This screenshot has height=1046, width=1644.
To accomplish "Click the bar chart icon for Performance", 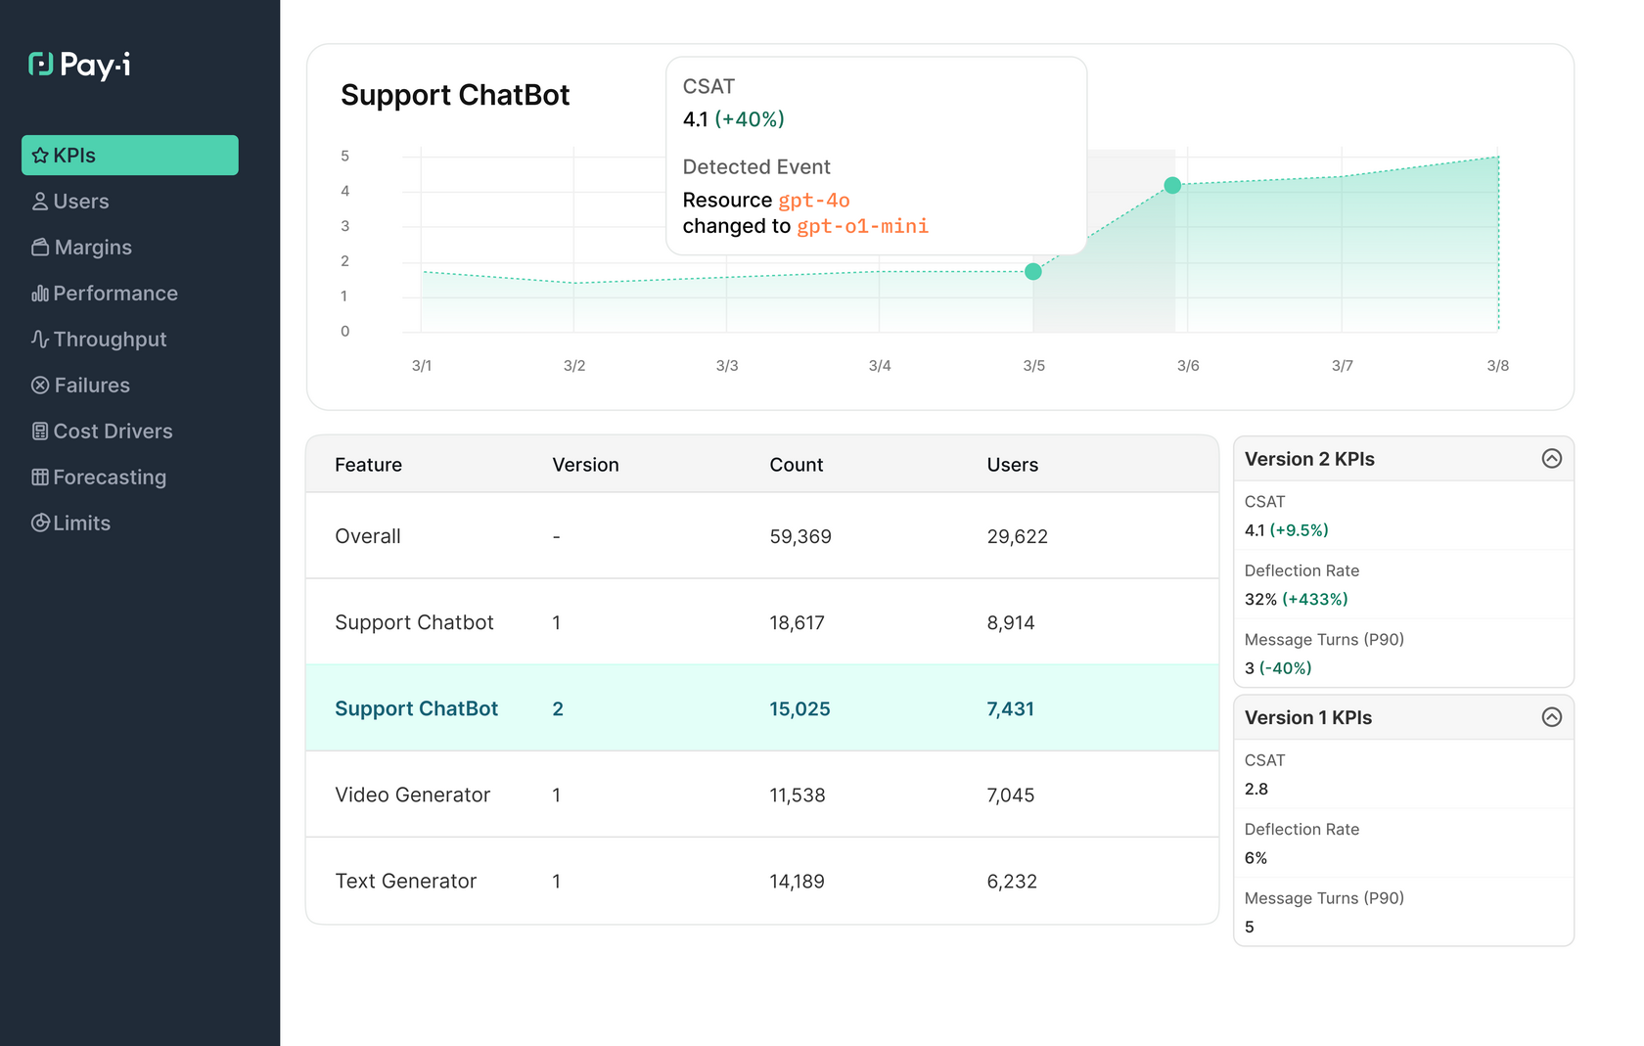I will pos(40,294).
